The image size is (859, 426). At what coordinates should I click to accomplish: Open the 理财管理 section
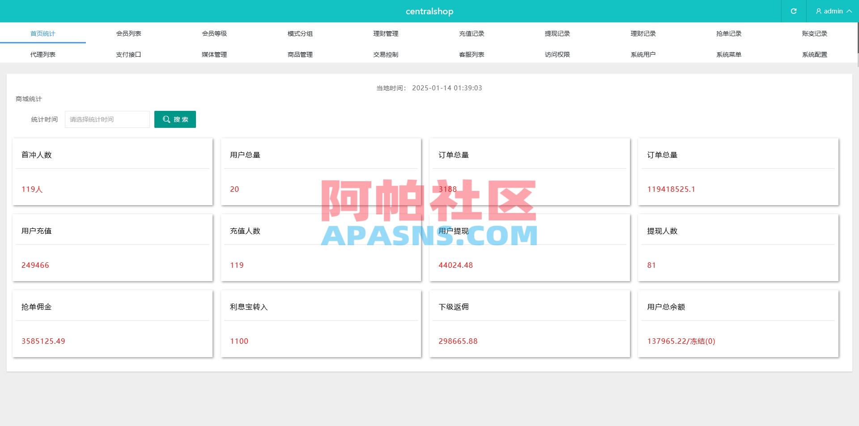click(x=385, y=33)
